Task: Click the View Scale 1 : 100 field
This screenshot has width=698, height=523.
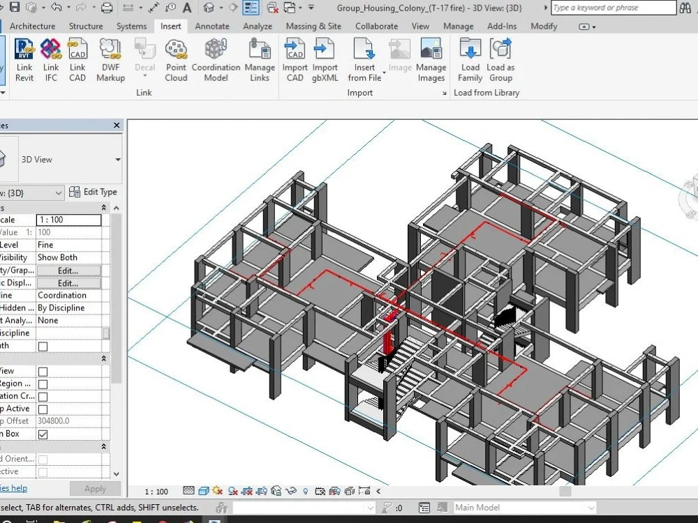Action: pyautogui.click(x=68, y=220)
